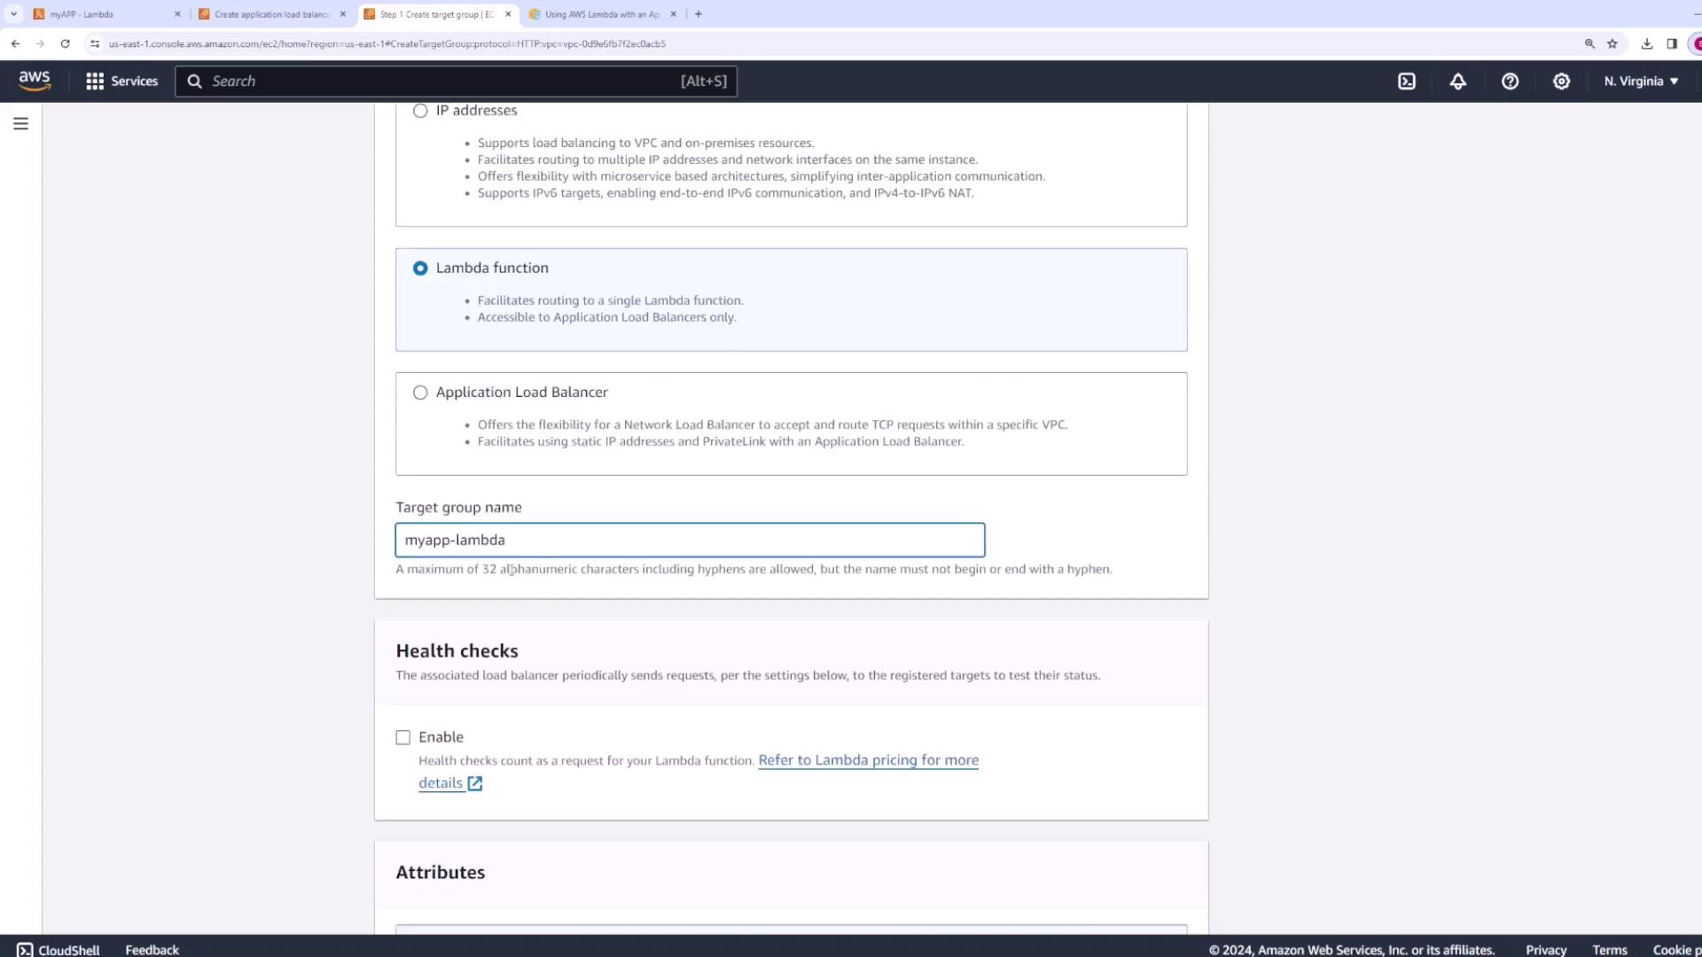The width and height of the screenshot is (1702, 957).
Task: Expand the hamburger side navigation menu
Action: point(21,123)
